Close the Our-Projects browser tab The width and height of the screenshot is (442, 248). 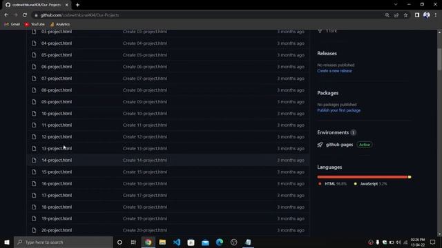(x=66, y=5)
